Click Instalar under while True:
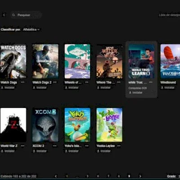Viewport: 180px width, 180px height. click(136, 93)
